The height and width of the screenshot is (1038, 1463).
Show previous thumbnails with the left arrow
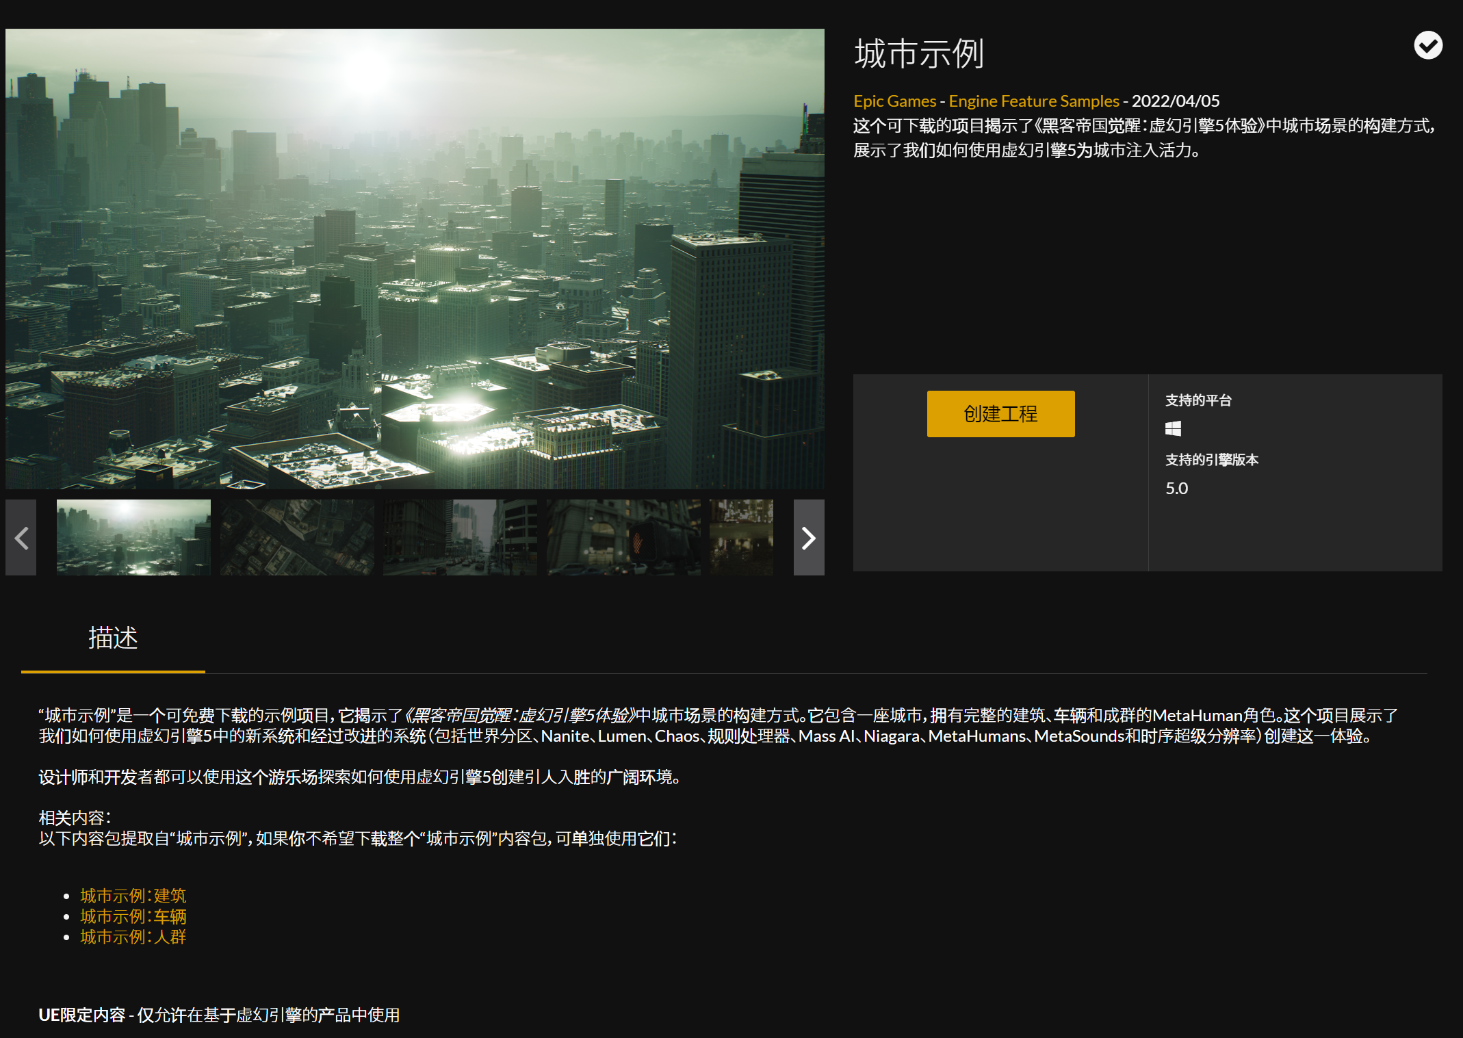[21, 538]
